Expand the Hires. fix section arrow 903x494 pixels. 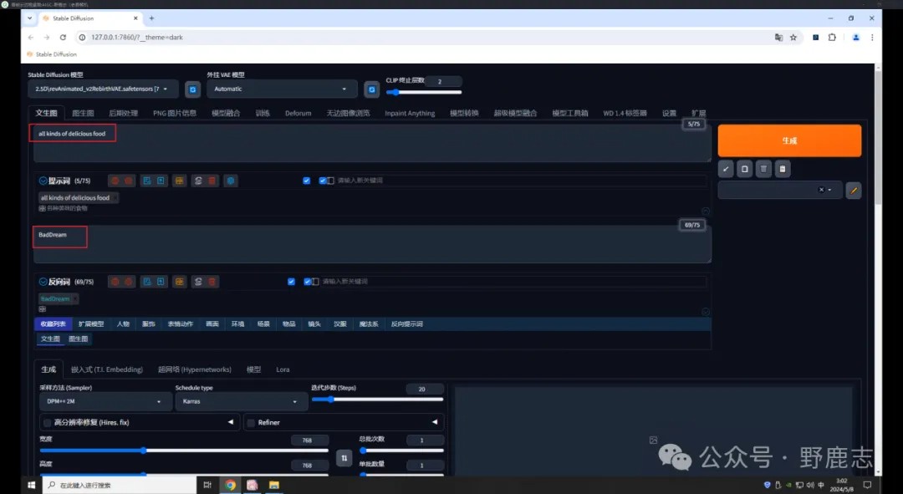tap(231, 422)
